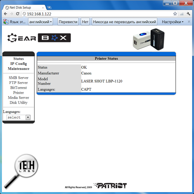Click Никогда не переводить английский button
The height and width of the screenshot is (194, 194).
125,22
